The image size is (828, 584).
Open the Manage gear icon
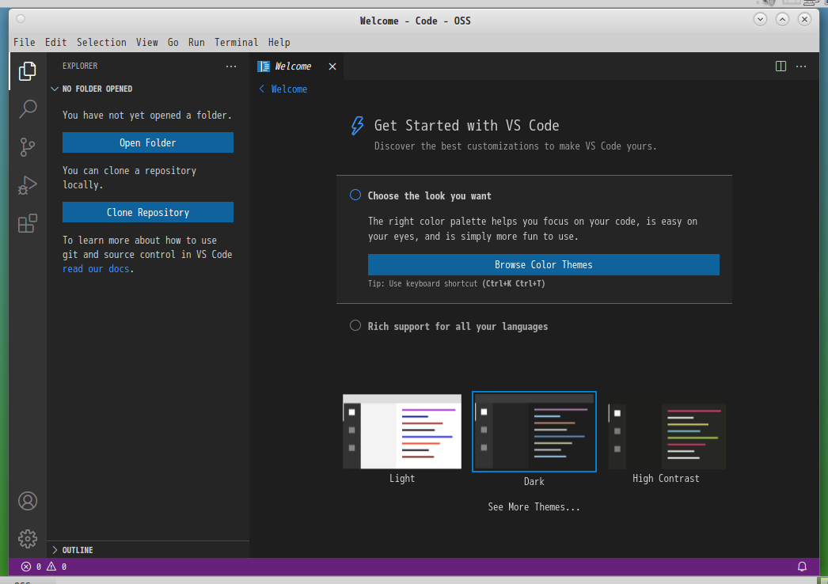click(28, 539)
